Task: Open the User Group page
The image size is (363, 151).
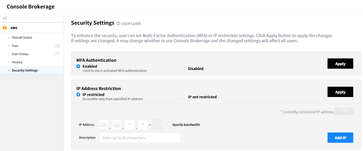Action: 20,54
